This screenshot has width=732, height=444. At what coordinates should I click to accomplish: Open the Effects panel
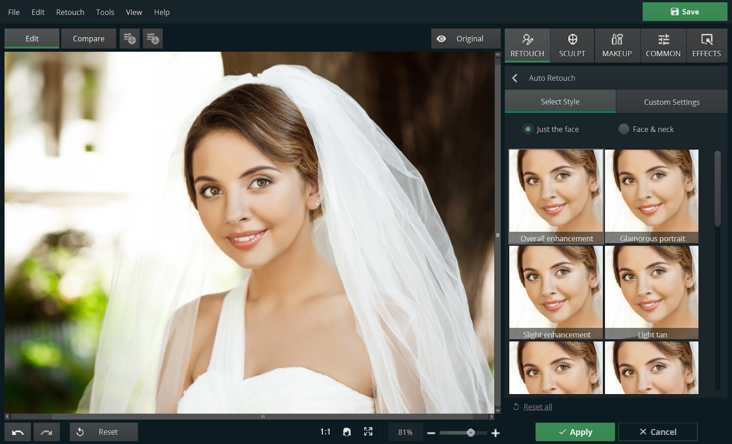706,45
